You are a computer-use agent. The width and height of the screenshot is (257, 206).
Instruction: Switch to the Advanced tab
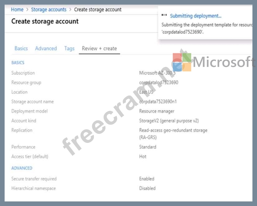click(x=46, y=48)
